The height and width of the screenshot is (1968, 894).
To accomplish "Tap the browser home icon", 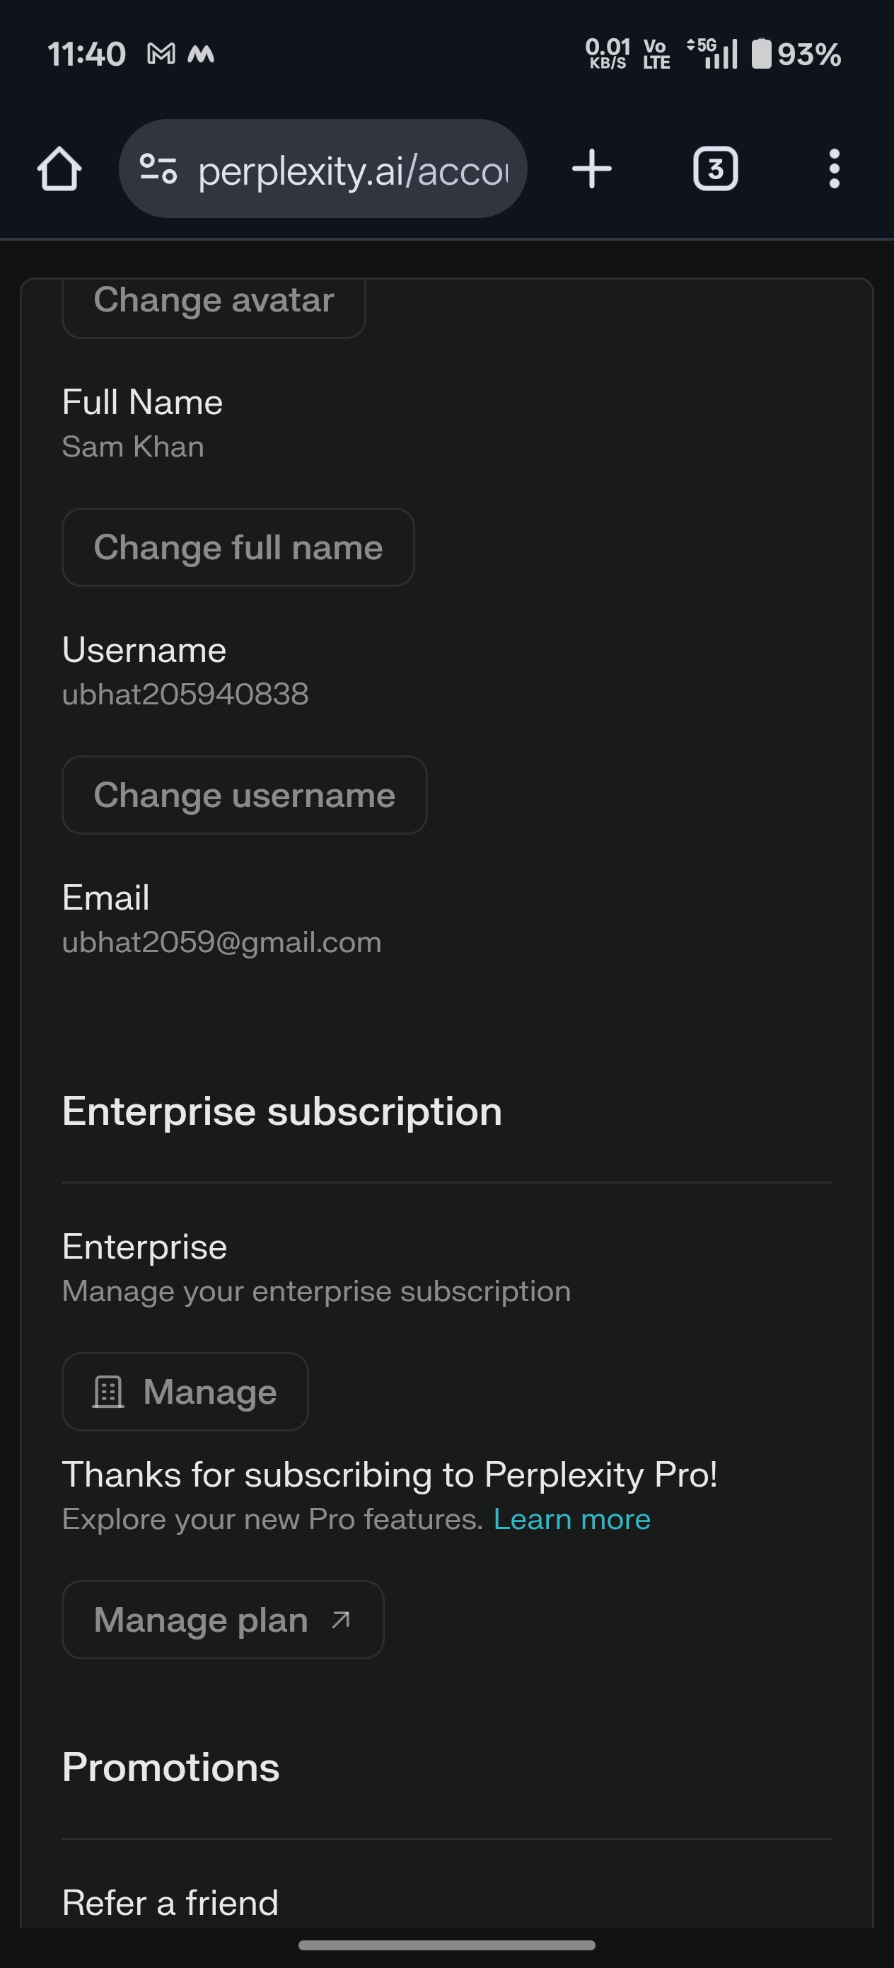I will [x=59, y=169].
